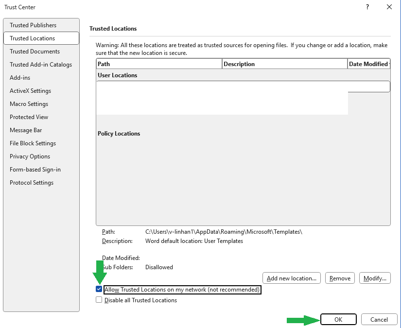The image size is (401, 328).
Task: Show Macro Settings
Action: click(41, 104)
